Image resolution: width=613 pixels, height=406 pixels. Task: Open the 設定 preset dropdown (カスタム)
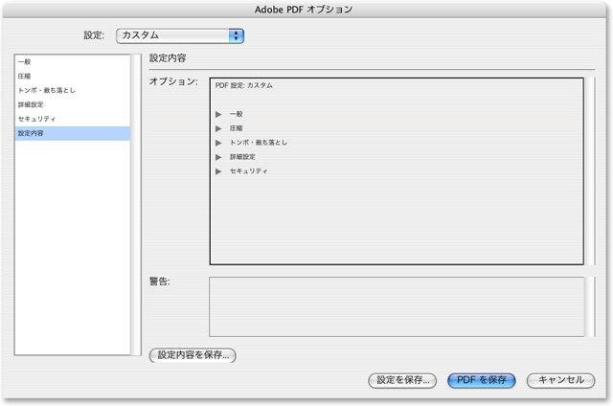179,35
